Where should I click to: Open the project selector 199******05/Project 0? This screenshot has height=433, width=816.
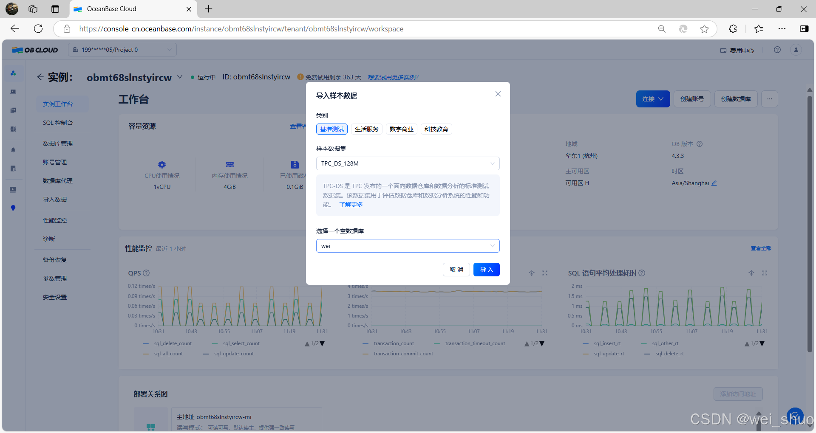122,50
